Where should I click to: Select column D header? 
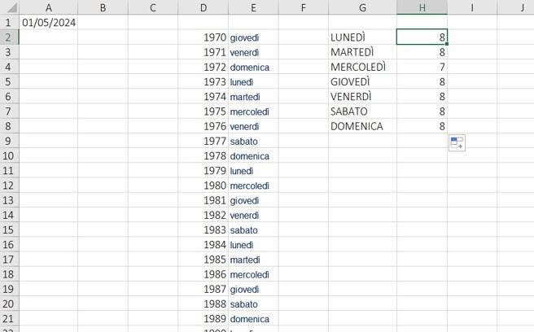pyautogui.click(x=204, y=7)
